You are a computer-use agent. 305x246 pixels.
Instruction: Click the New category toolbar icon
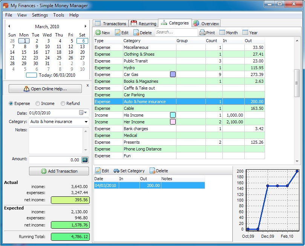coord(98,33)
